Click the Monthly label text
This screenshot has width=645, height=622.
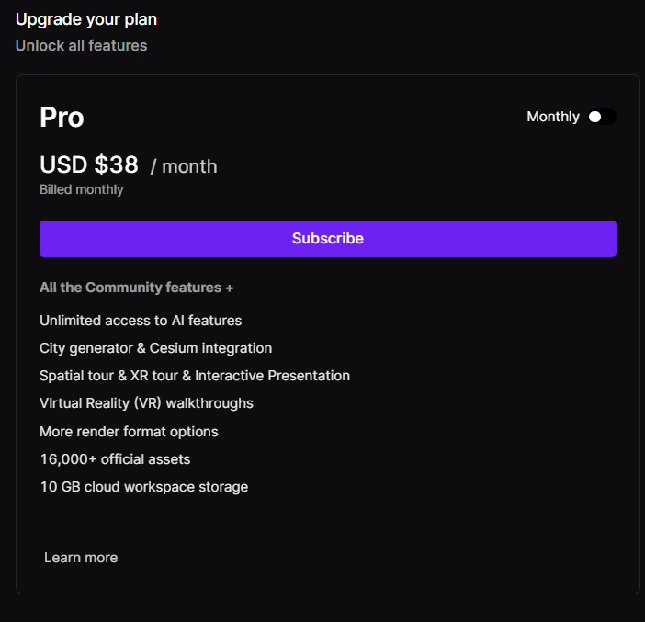point(553,117)
